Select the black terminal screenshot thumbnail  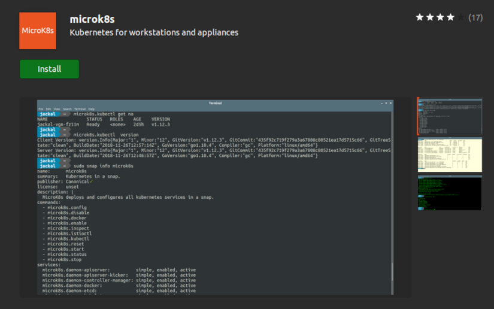[x=450, y=193]
